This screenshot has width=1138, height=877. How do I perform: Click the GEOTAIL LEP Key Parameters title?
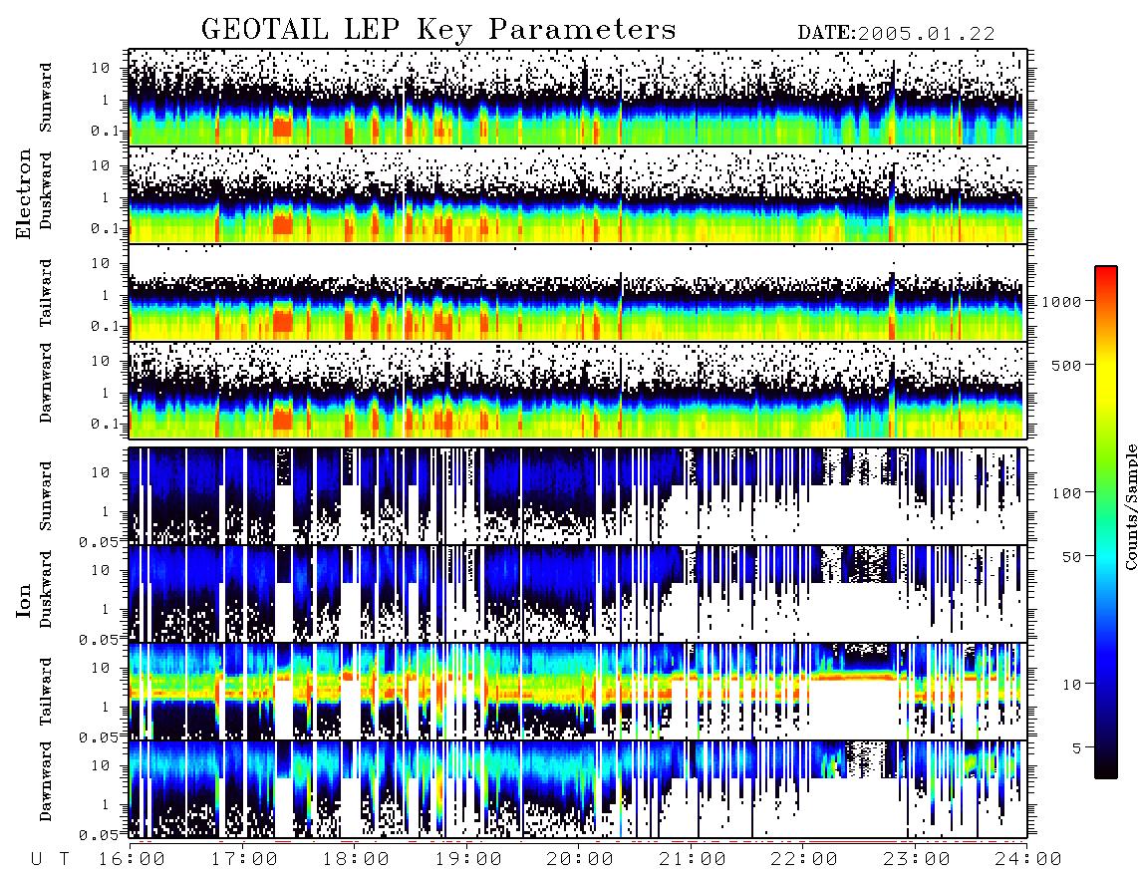(x=438, y=31)
